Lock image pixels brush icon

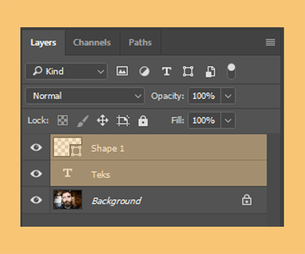point(83,121)
